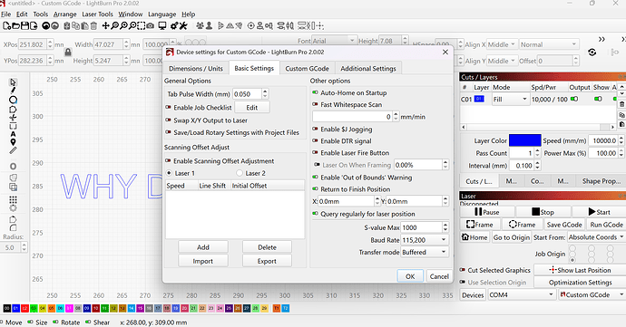Click Optimization Settings button
Image resolution: width=626 pixels, height=327 pixels.
coord(580,283)
